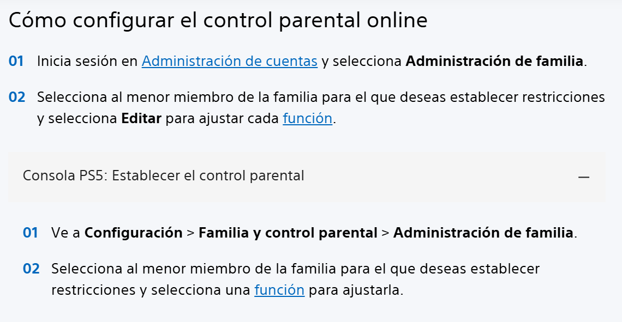The height and width of the screenshot is (322, 622).
Task: Click bold "Administración de familia" in the online step 01
Action: (x=494, y=61)
